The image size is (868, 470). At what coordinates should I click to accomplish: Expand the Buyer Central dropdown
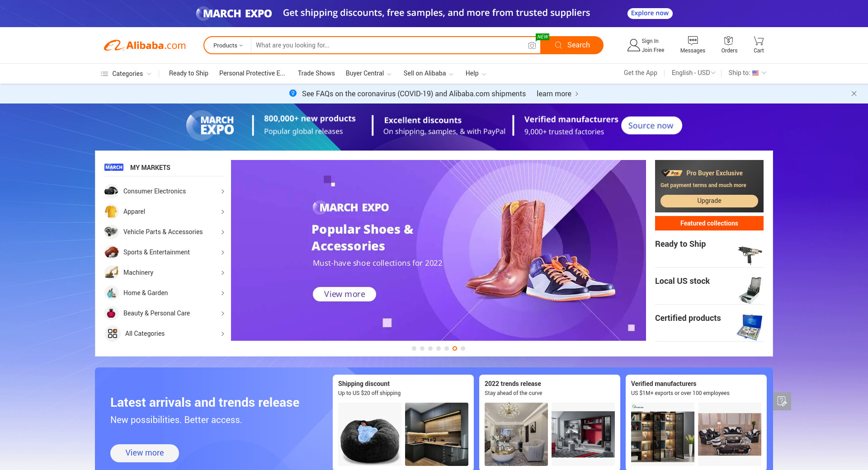coord(389,74)
